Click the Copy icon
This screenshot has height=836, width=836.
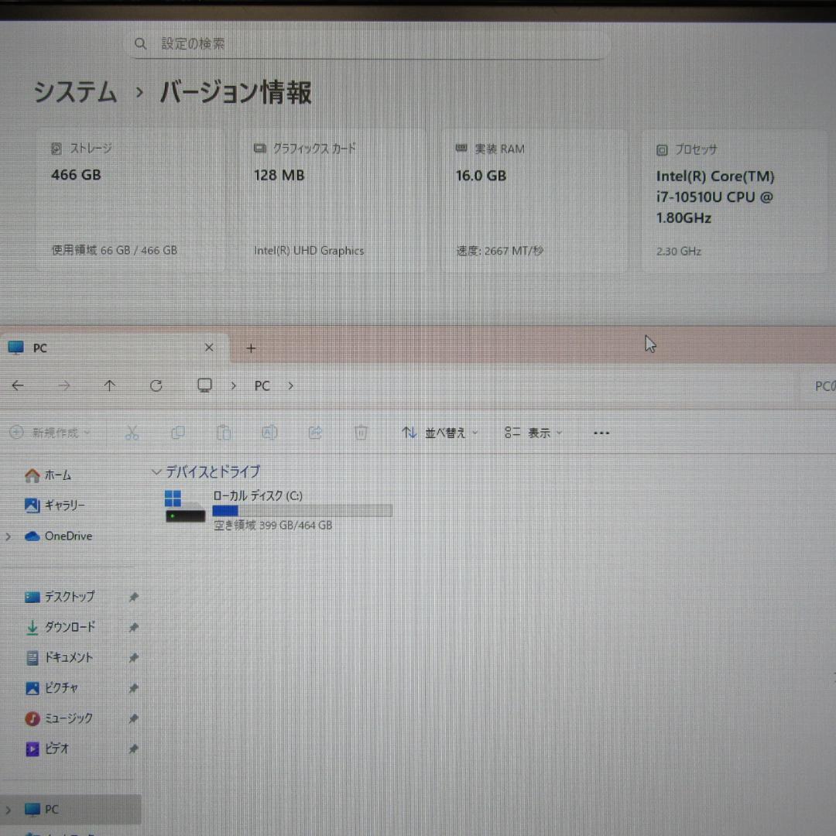[x=177, y=433]
